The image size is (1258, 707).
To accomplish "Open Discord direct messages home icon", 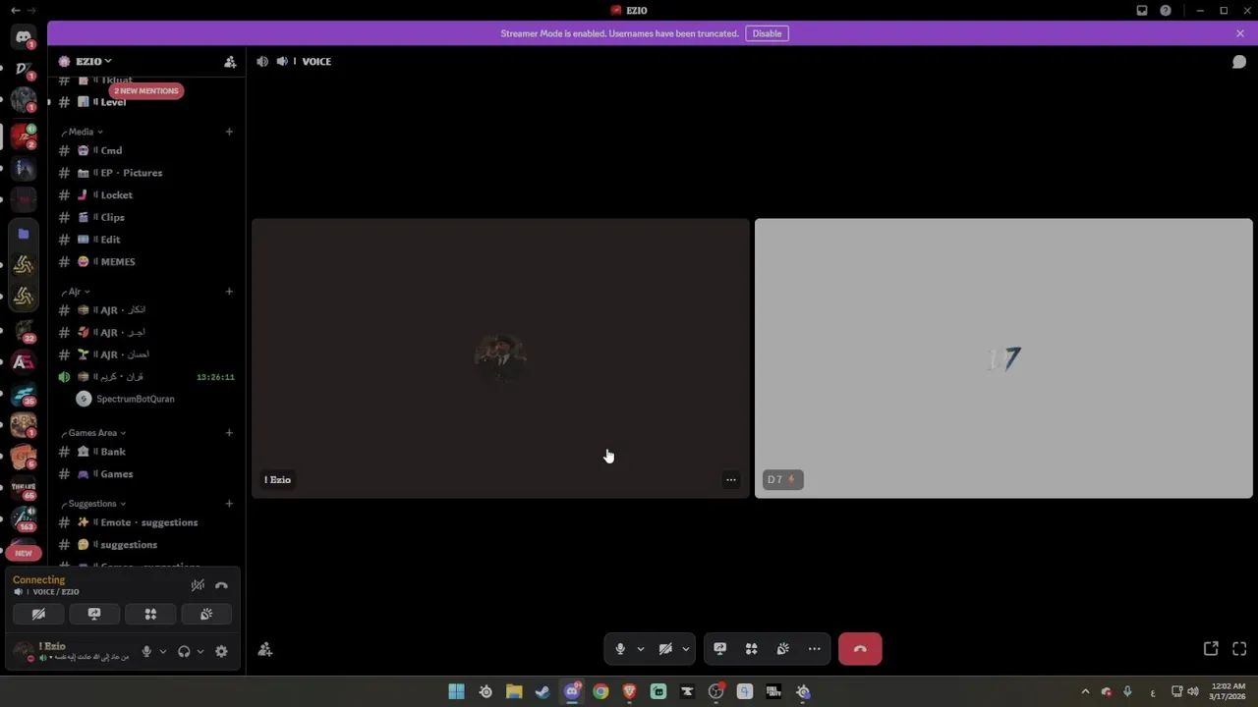I will [x=24, y=37].
